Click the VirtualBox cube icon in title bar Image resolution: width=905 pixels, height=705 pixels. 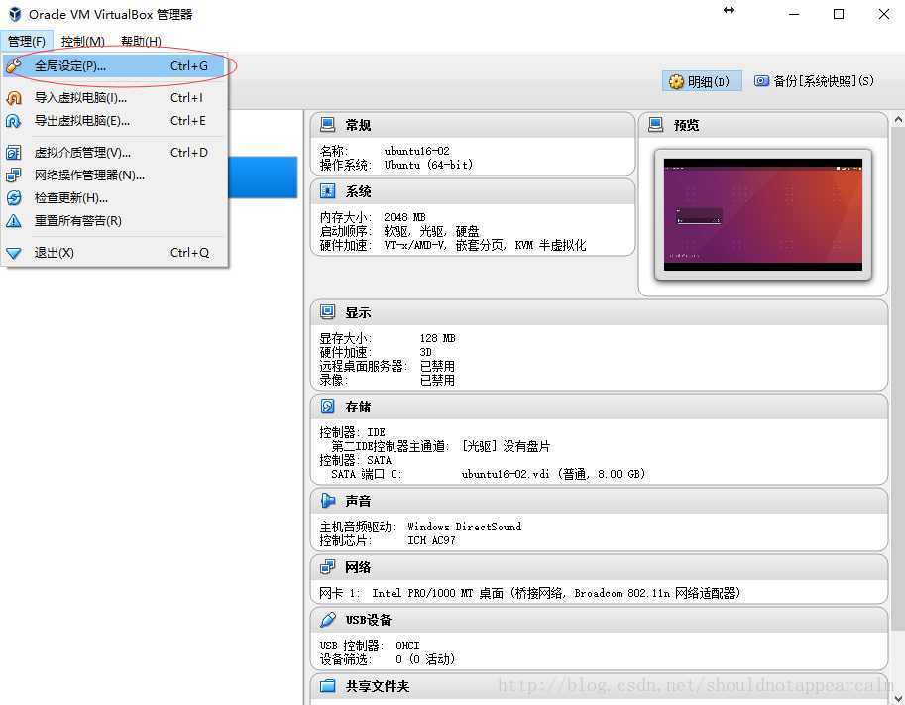click(15, 14)
